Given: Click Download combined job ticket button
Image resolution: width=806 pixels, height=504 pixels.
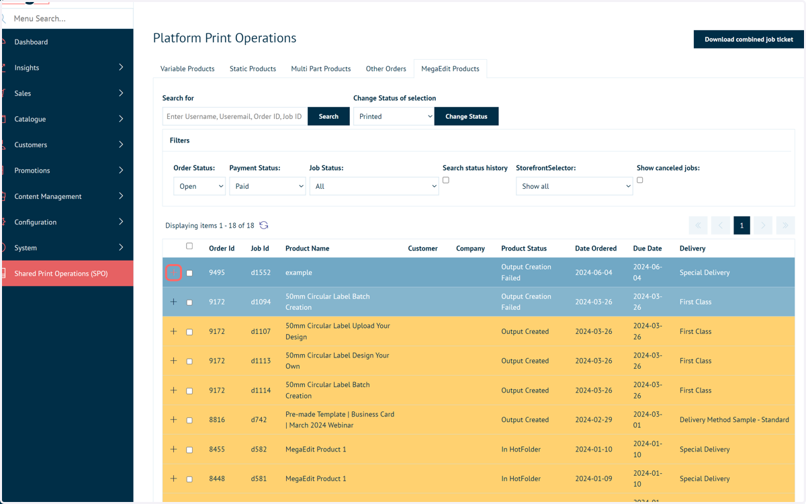Looking at the screenshot, I should pyautogui.click(x=749, y=39).
